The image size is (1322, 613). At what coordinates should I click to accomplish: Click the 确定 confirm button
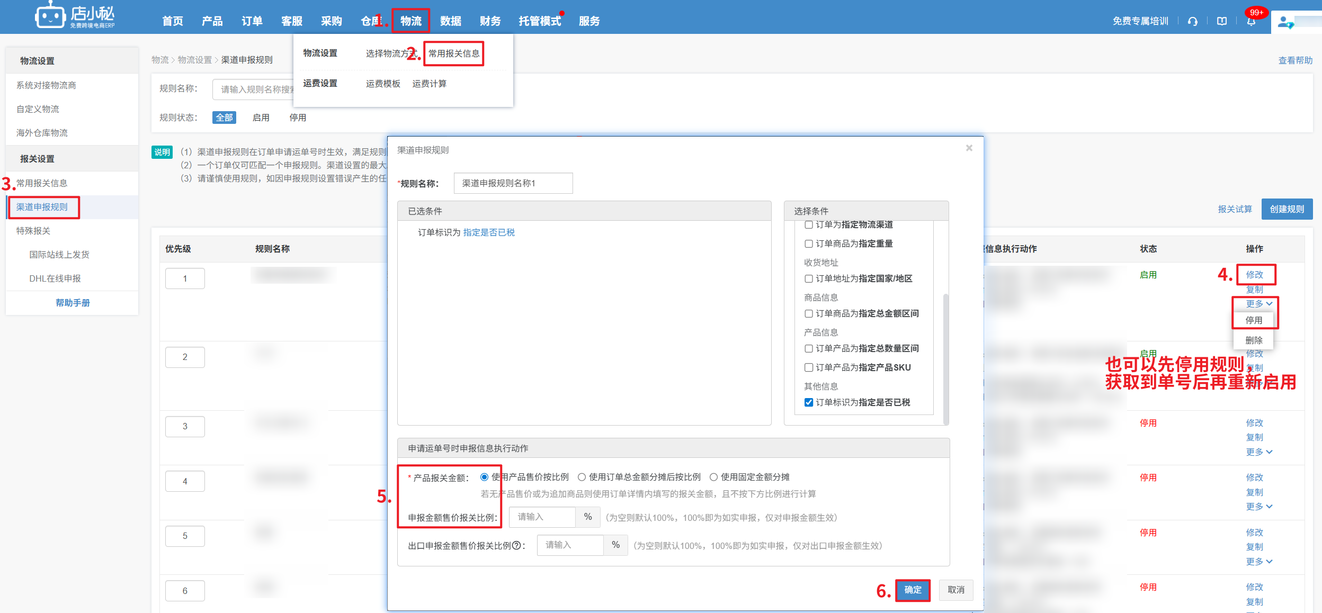(x=913, y=590)
